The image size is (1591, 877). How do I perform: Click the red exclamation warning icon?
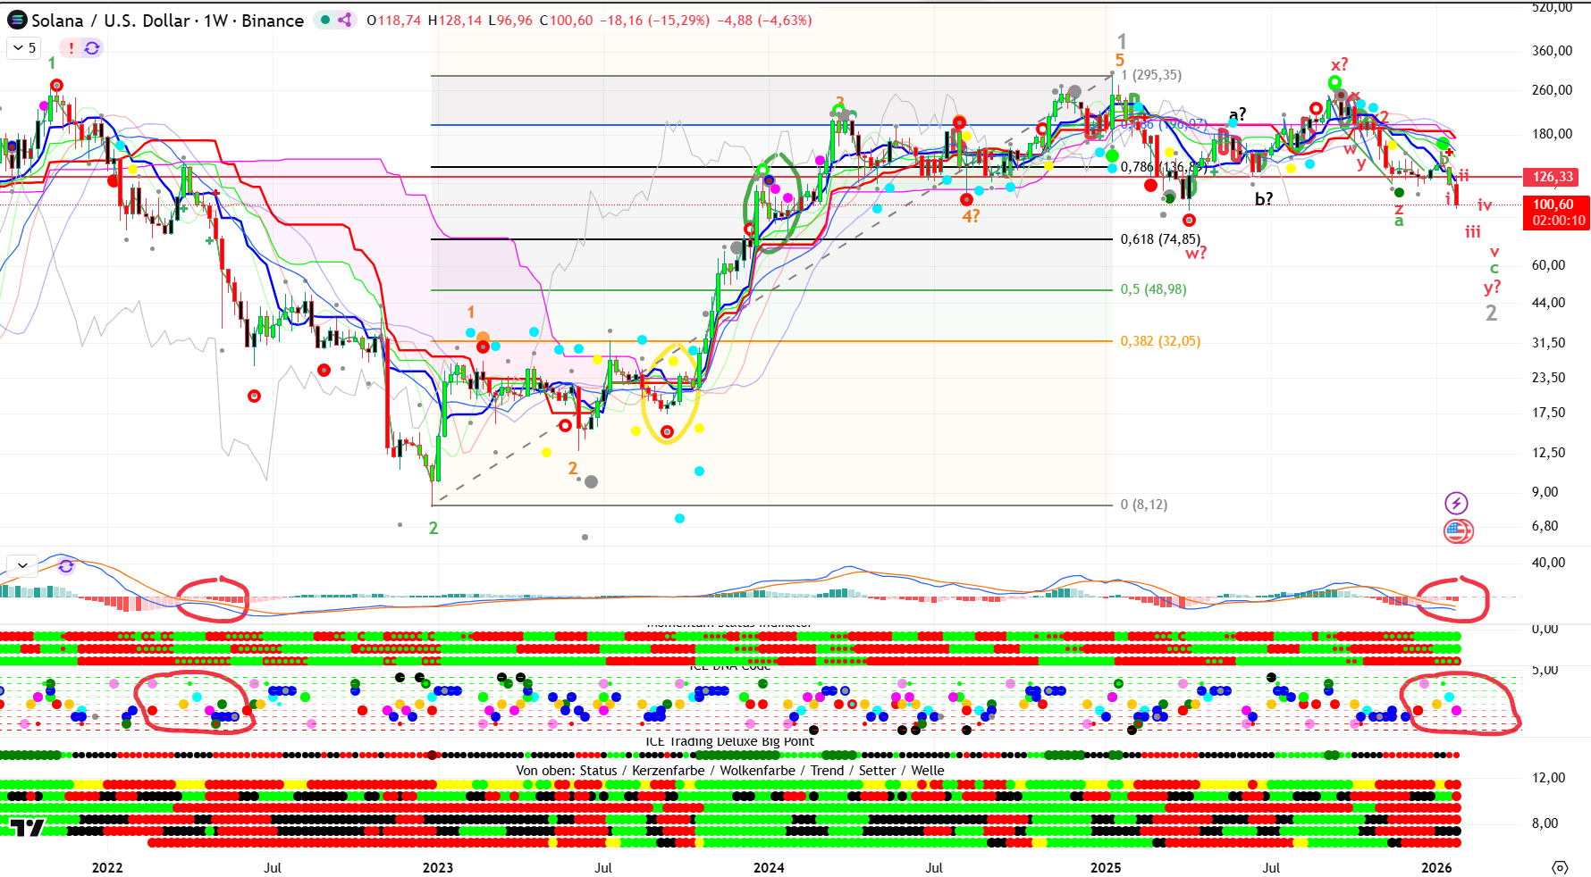72,48
